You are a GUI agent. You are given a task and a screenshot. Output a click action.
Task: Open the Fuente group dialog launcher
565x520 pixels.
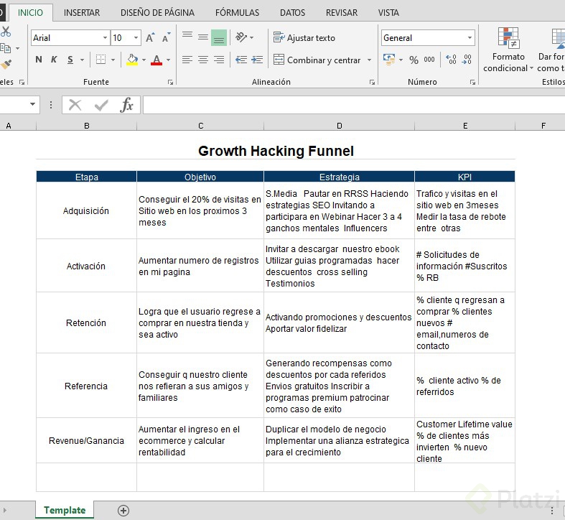pyautogui.click(x=171, y=83)
